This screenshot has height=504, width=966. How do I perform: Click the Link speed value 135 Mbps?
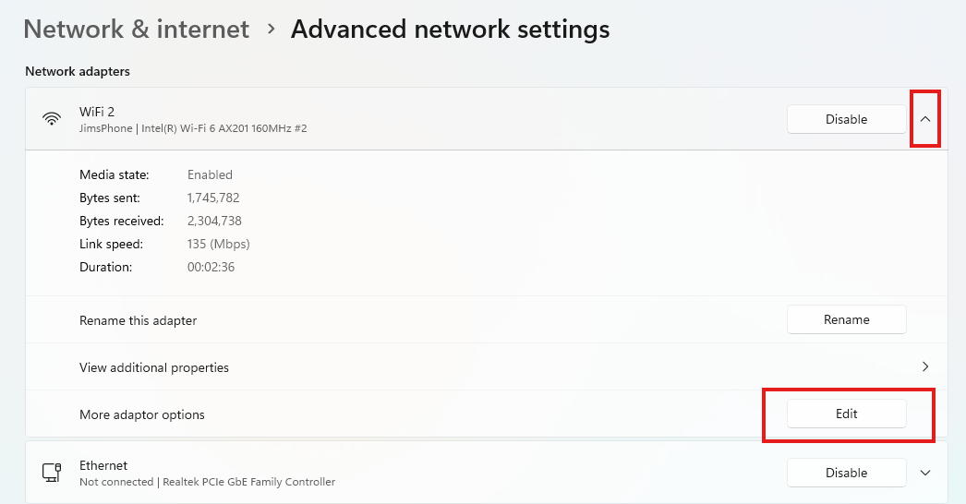tap(218, 244)
